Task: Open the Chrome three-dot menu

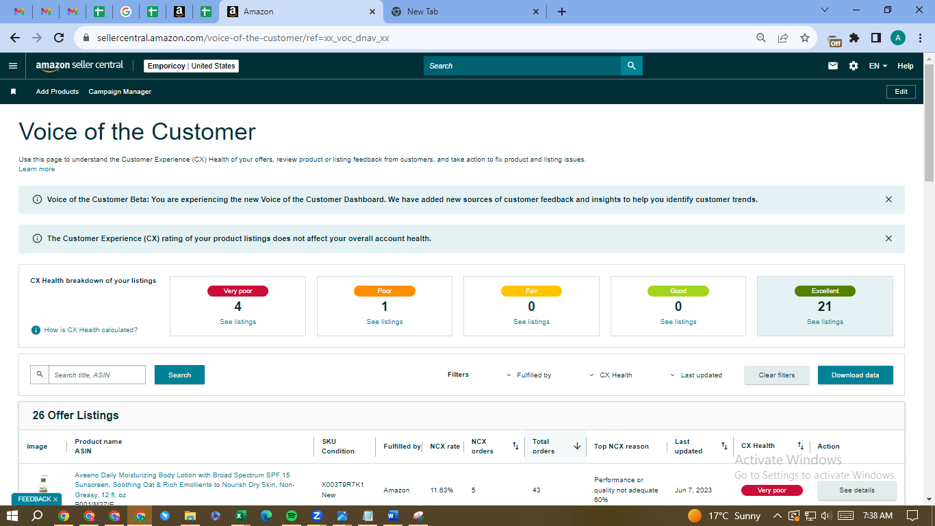Action: point(919,38)
